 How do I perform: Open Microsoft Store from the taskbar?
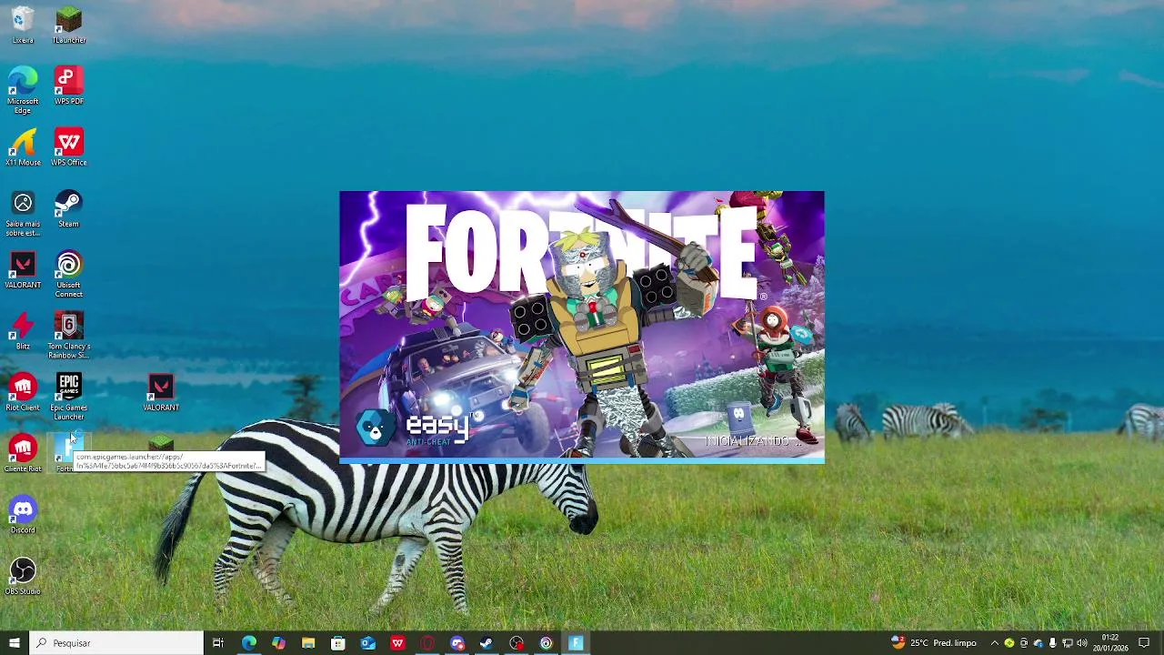point(338,643)
